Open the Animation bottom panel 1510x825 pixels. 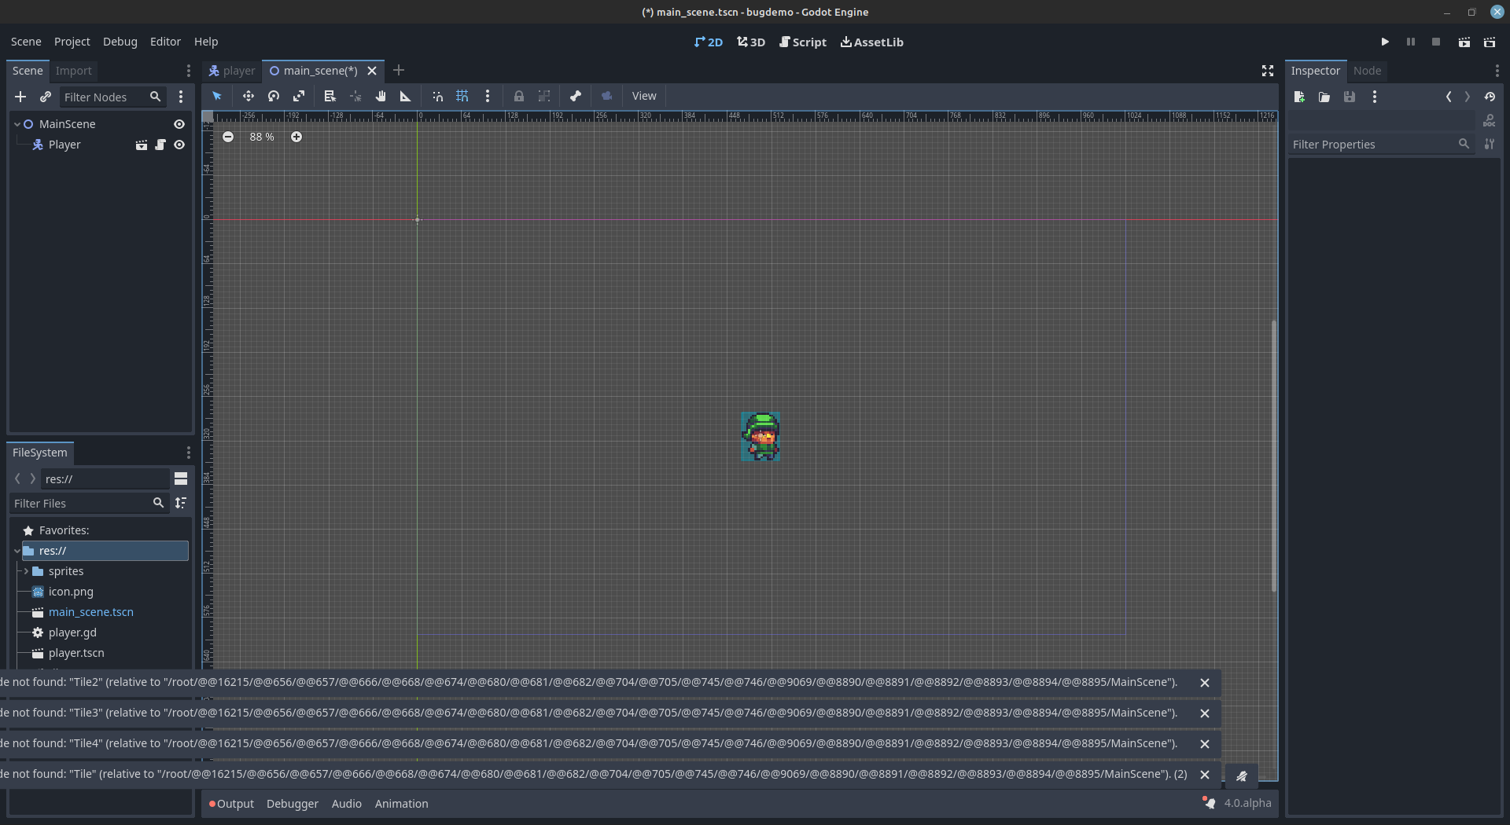point(401,804)
